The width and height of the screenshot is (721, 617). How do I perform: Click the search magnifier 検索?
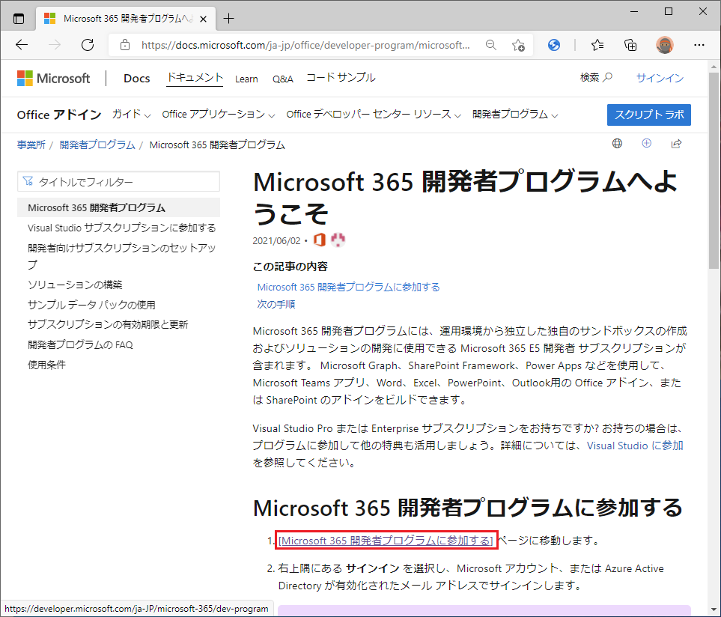click(596, 78)
